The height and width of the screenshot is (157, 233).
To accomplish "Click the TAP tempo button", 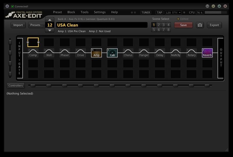I will (x=159, y=13).
